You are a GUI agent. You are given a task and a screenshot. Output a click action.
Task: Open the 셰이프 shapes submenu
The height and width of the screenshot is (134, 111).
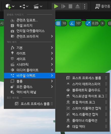click(29, 59)
